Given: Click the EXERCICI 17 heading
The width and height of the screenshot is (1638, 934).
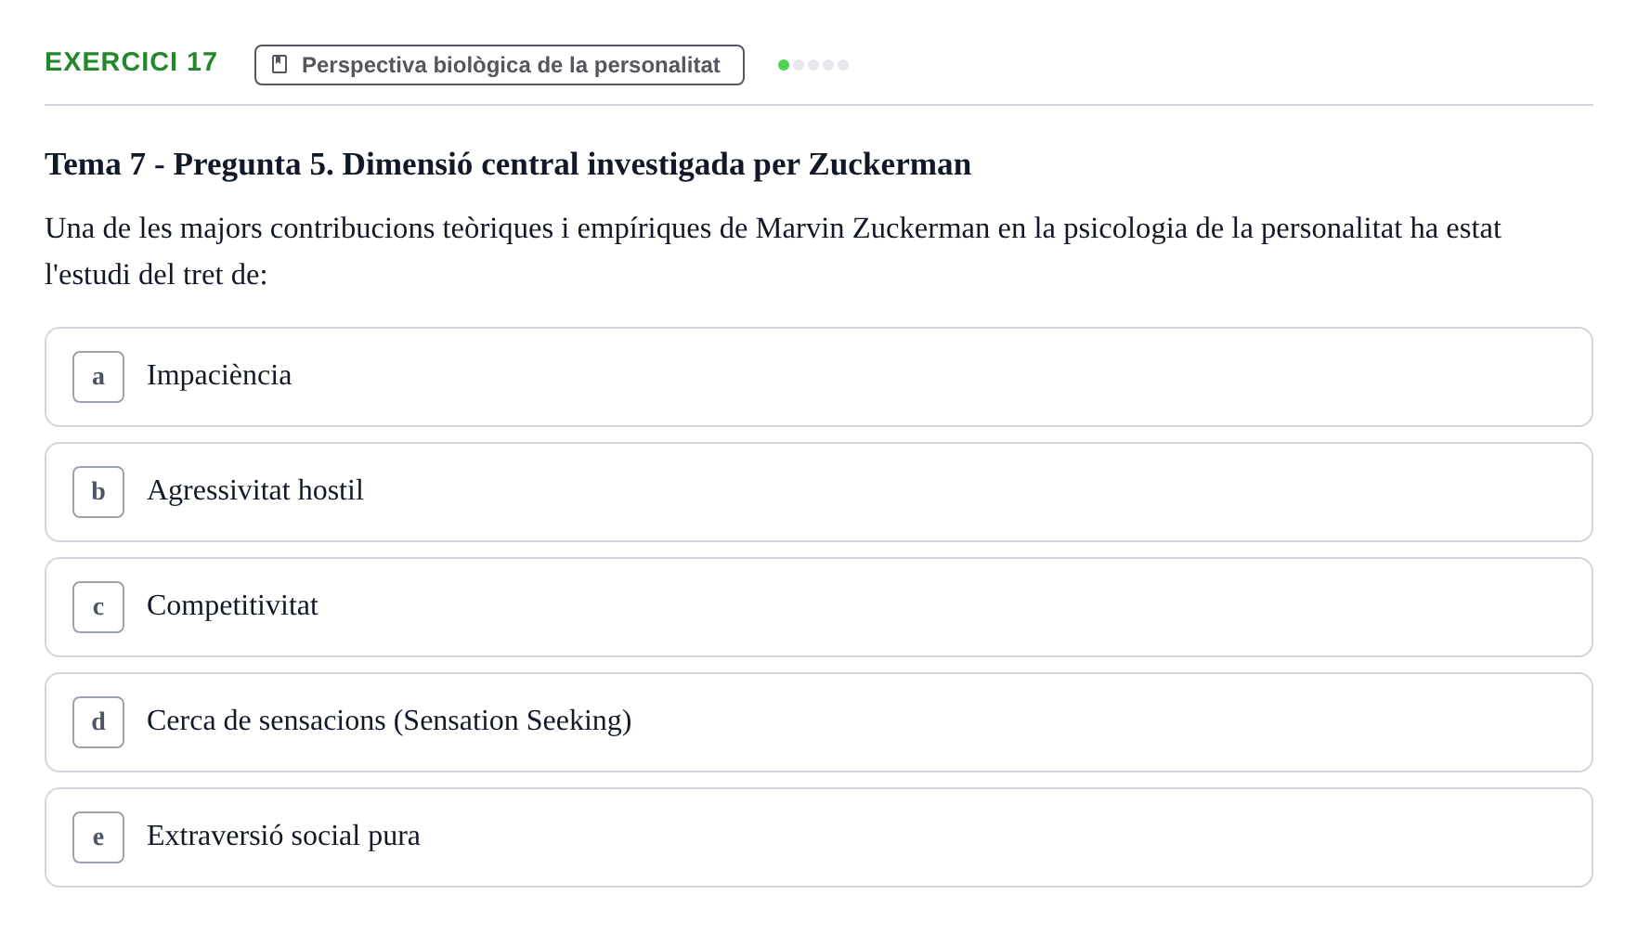Looking at the screenshot, I should [131, 61].
